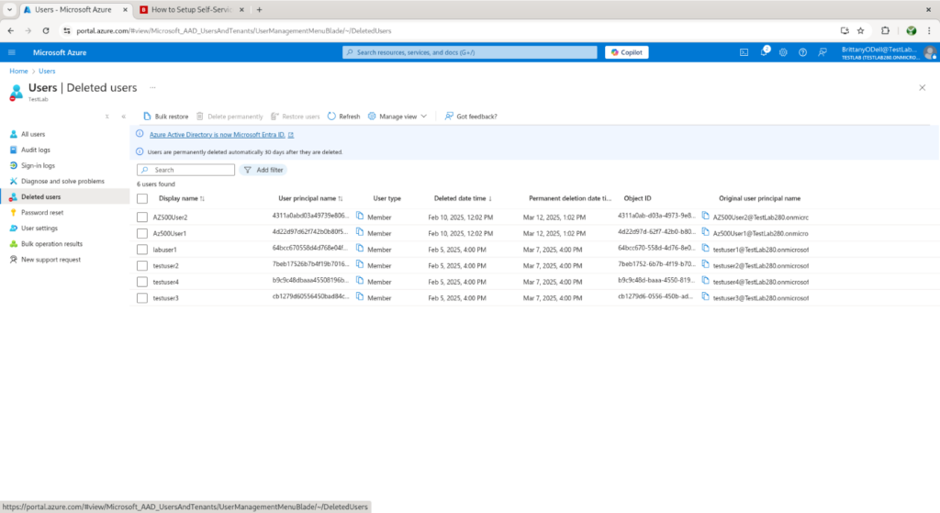The width and height of the screenshot is (940, 513).
Task: Check the testuser2 row checkbox
Action: click(x=142, y=265)
